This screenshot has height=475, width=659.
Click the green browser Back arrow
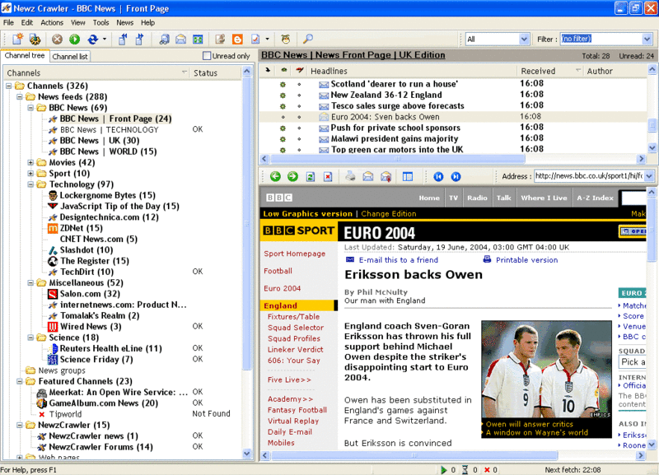click(x=275, y=176)
